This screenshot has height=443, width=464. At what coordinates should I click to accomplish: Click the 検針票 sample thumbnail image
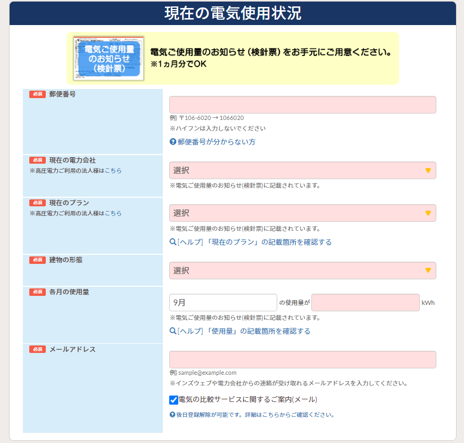click(x=109, y=59)
